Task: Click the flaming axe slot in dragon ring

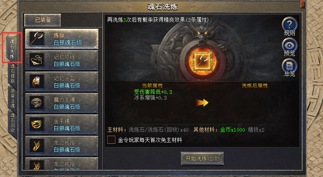Action: [x=203, y=61]
